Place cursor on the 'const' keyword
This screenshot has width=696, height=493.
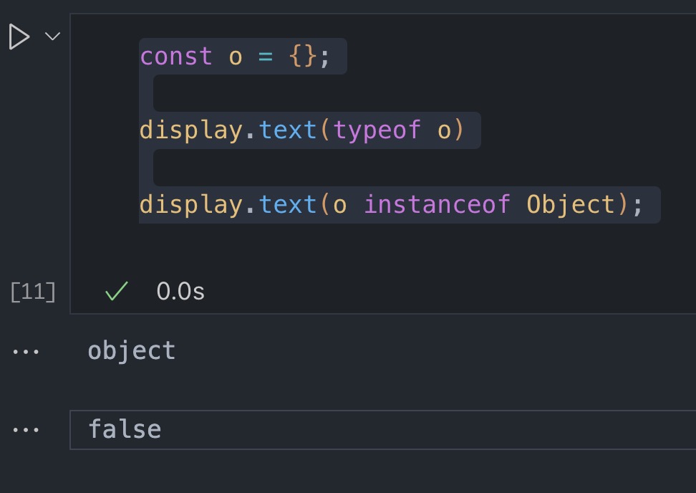pyautogui.click(x=175, y=57)
